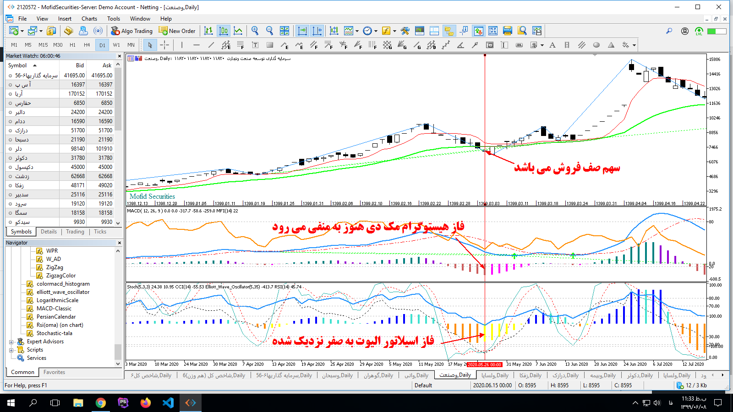Open the strategy tester magnifier icon
Viewport: 733px width, 412px height.
[522, 31]
